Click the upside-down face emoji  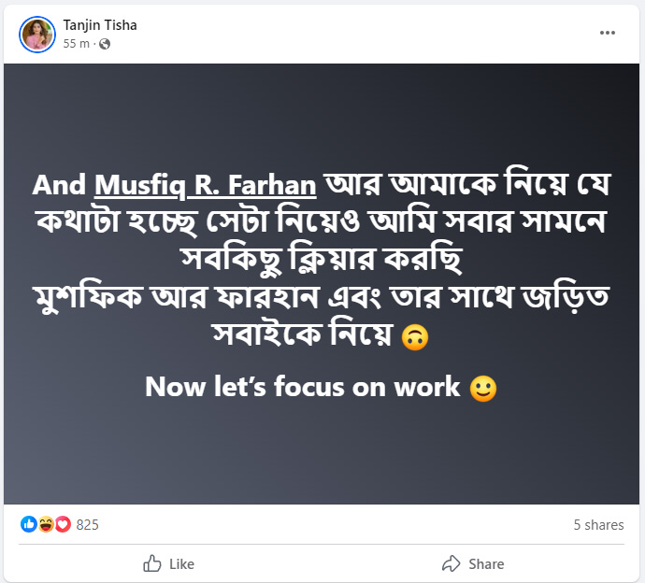tap(414, 338)
